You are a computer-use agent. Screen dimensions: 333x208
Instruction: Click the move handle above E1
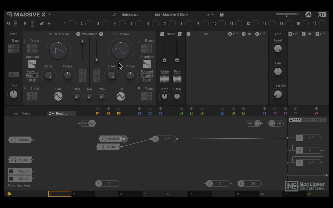coord(139,108)
